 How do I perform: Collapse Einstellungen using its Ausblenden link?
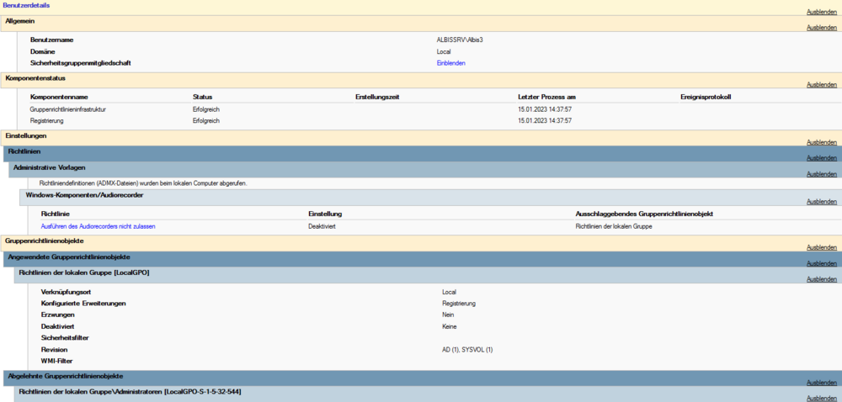click(x=821, y=142)
